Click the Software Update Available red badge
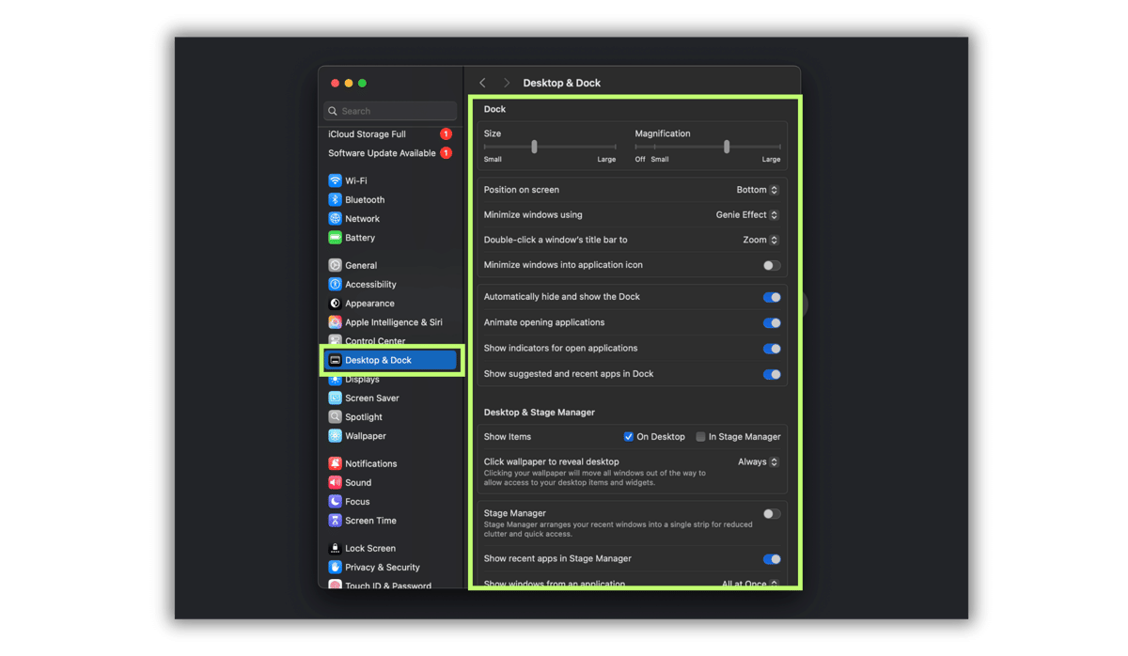 tap(446, 153)
